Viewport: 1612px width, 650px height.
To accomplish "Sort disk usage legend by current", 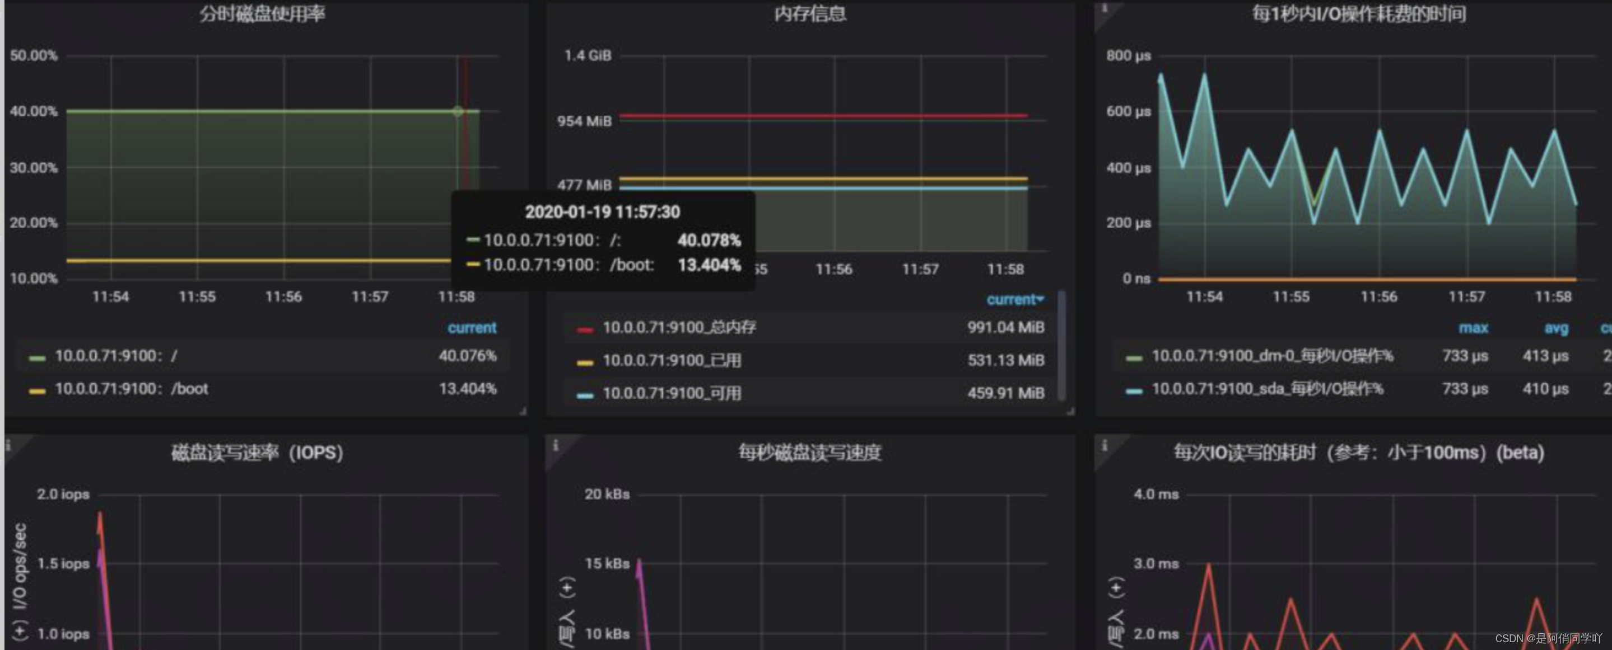I will [x=472, y=327].
